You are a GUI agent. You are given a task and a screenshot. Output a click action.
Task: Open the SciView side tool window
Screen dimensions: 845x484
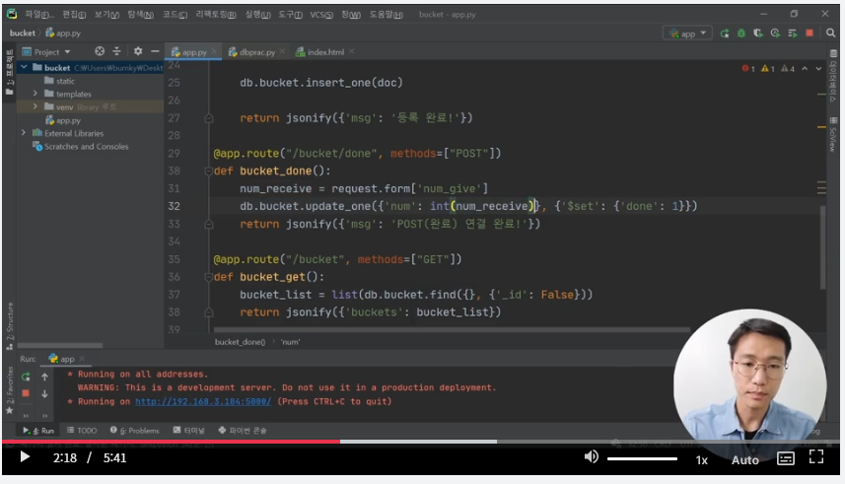tap(834, 135)
